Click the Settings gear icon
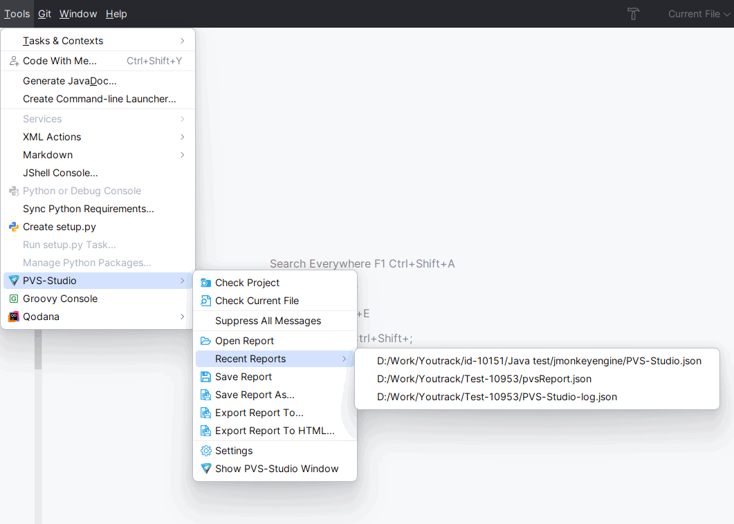Image resolution: width=734 pixels, height=524 pixels. tap(205, 451)
